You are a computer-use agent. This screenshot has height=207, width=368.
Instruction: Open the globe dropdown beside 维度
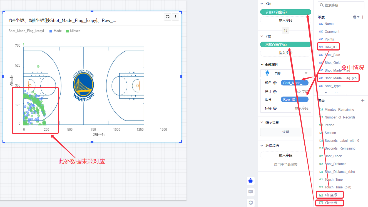(356, 17)
